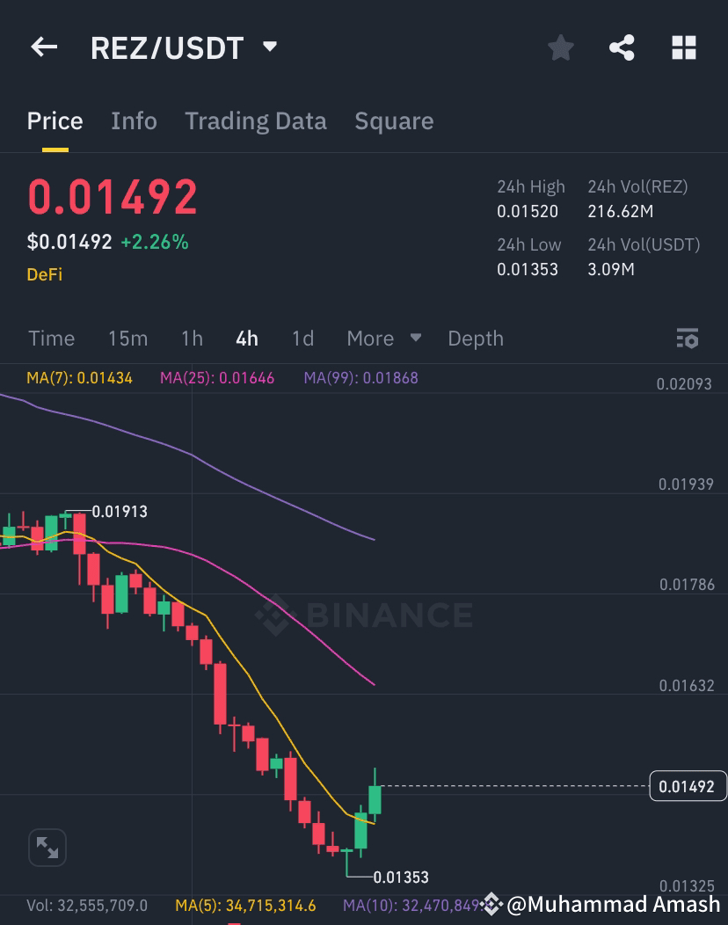Open chart display settings icon beside Depth
Image resolution: width=728 pixels, height=925 pixels.
point(687,338)
